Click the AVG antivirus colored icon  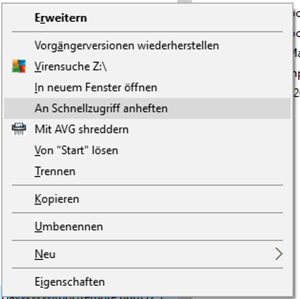[x=19, y=66]
